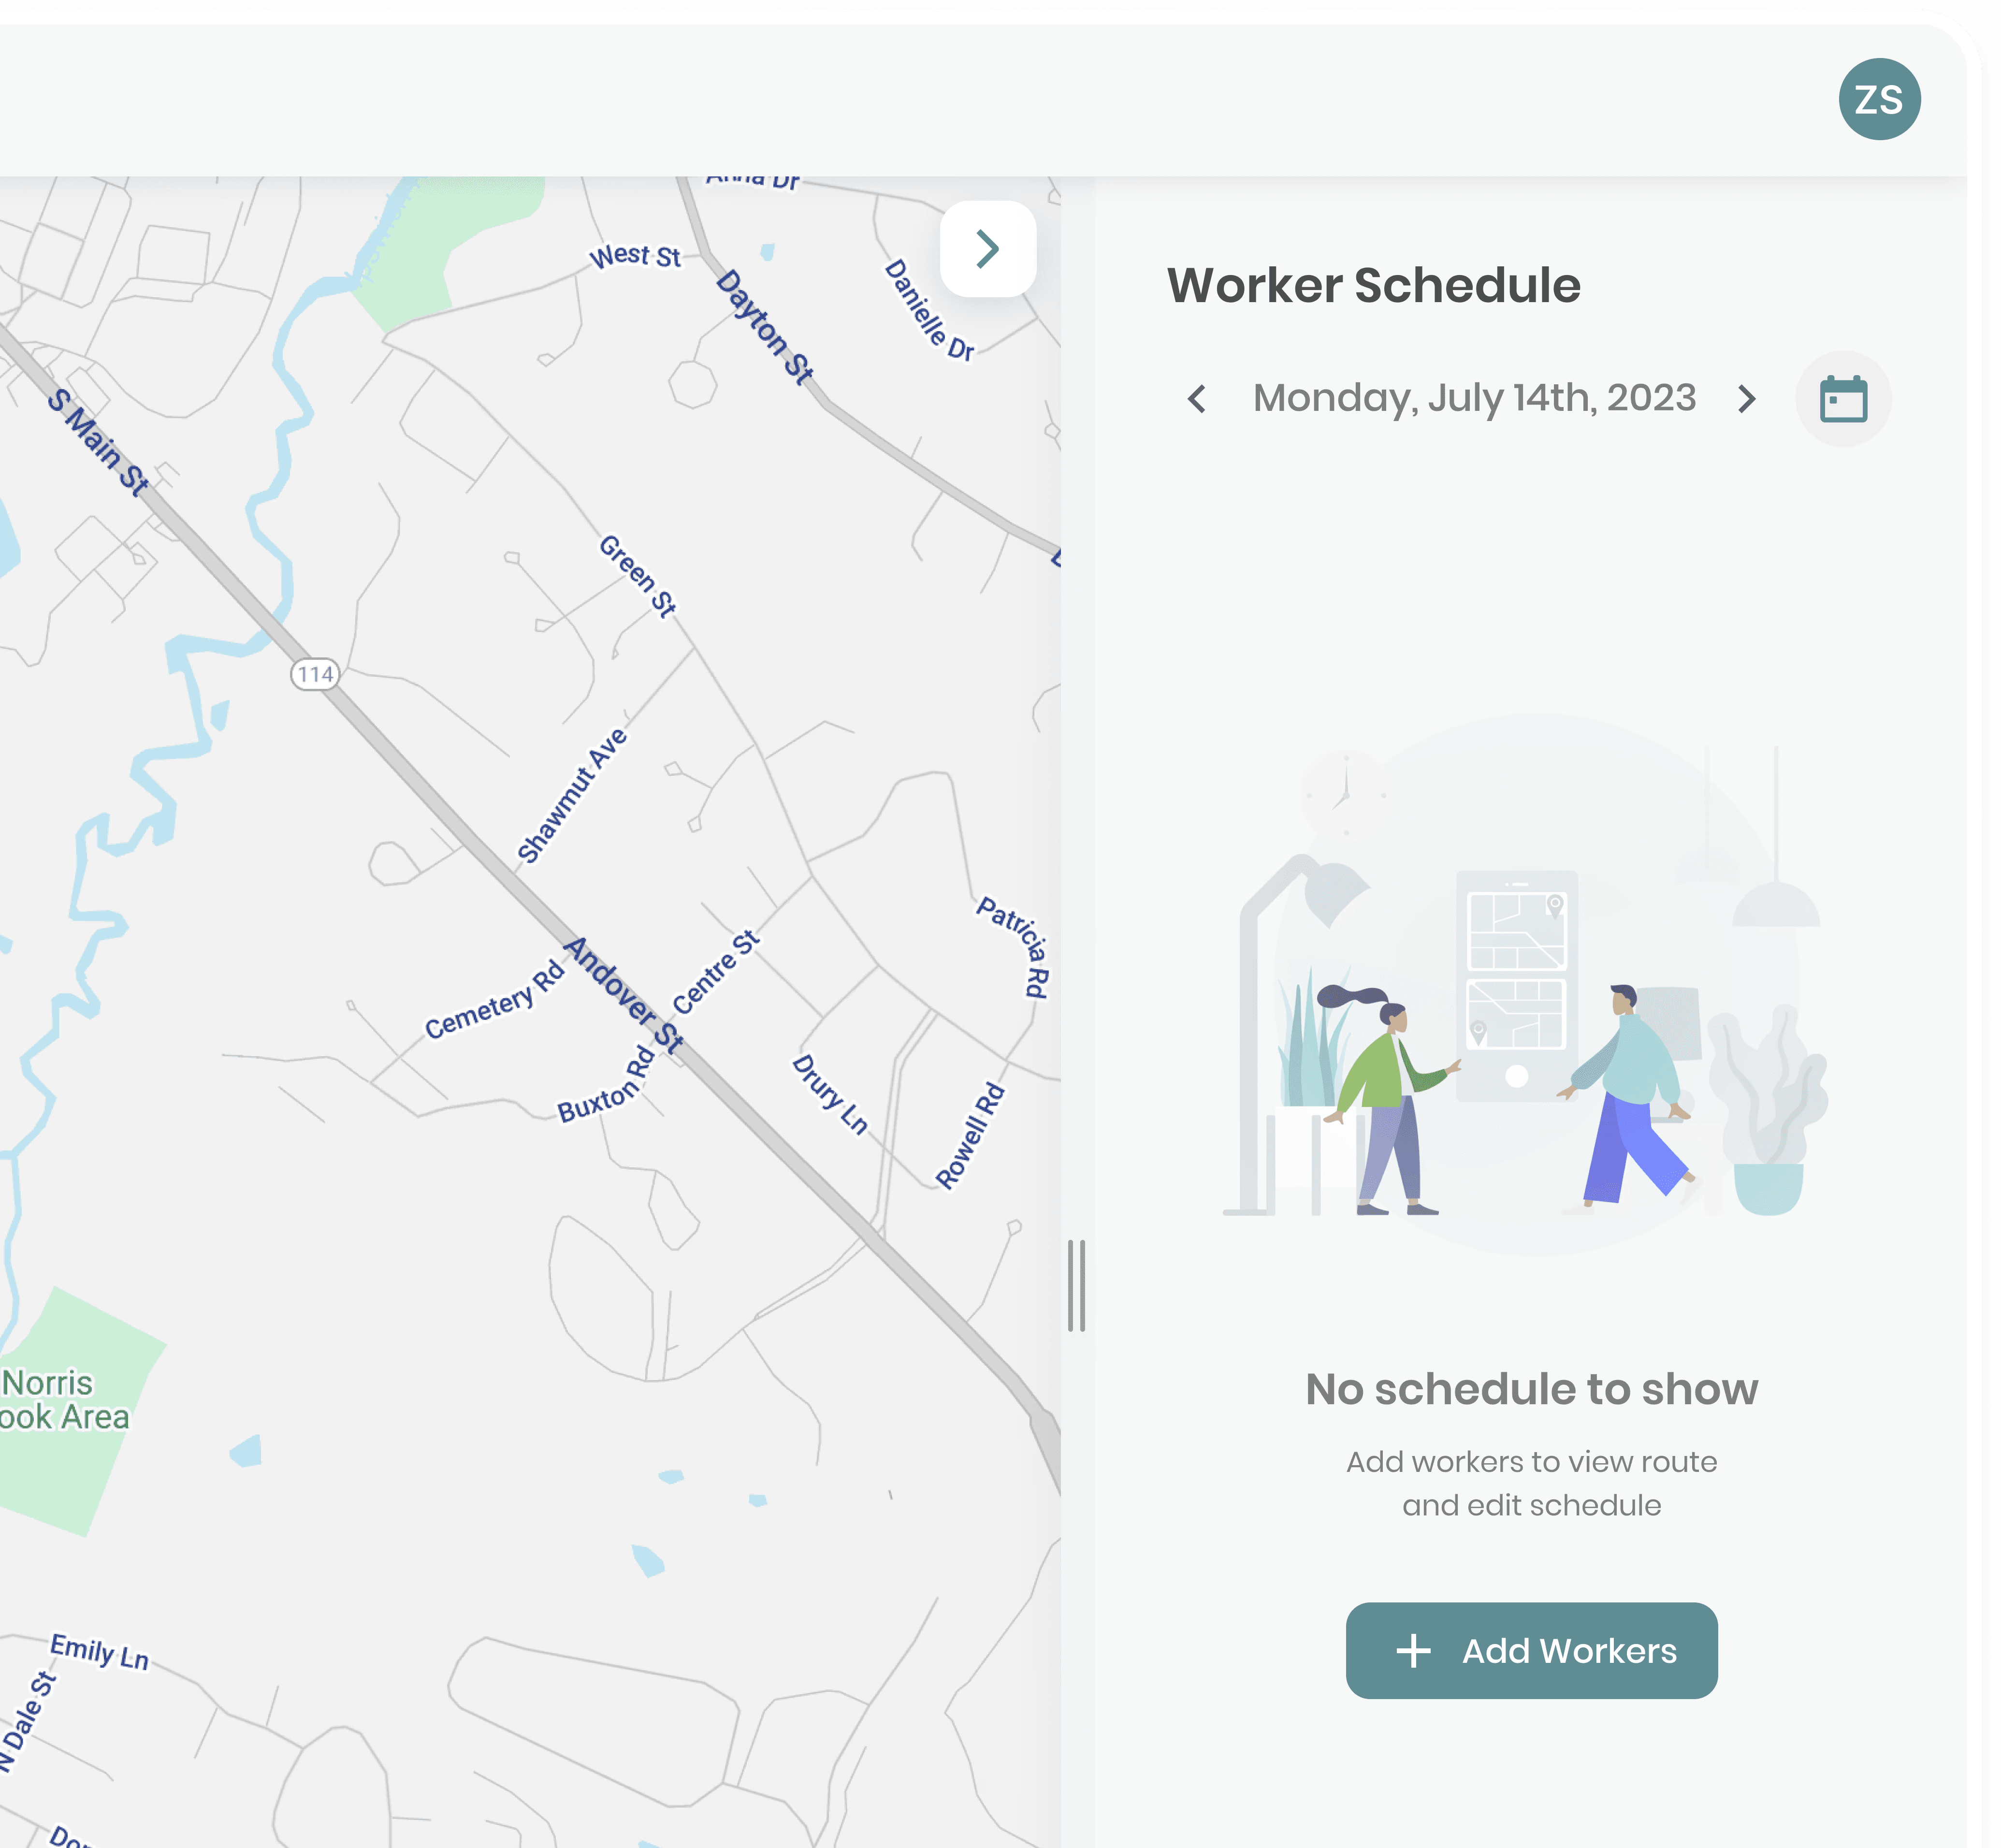Click the Worker Schedule heading
This screenshot has width=2001, height=1848.
click(1373, 286)
